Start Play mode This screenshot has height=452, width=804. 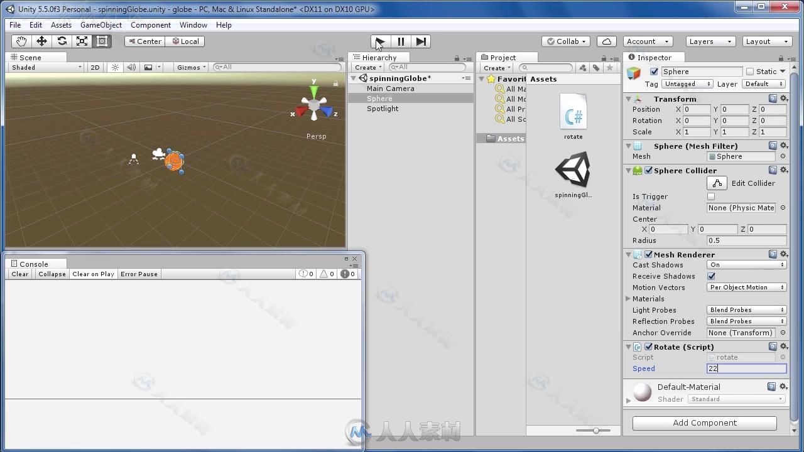pyautogui.click(x=380, y=41)
